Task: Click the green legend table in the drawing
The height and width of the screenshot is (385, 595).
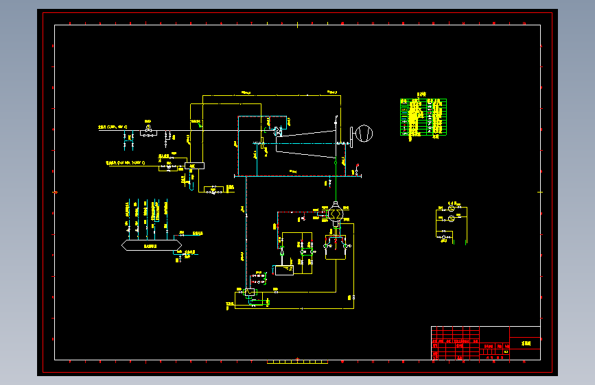Action: [x=423, y=117]
